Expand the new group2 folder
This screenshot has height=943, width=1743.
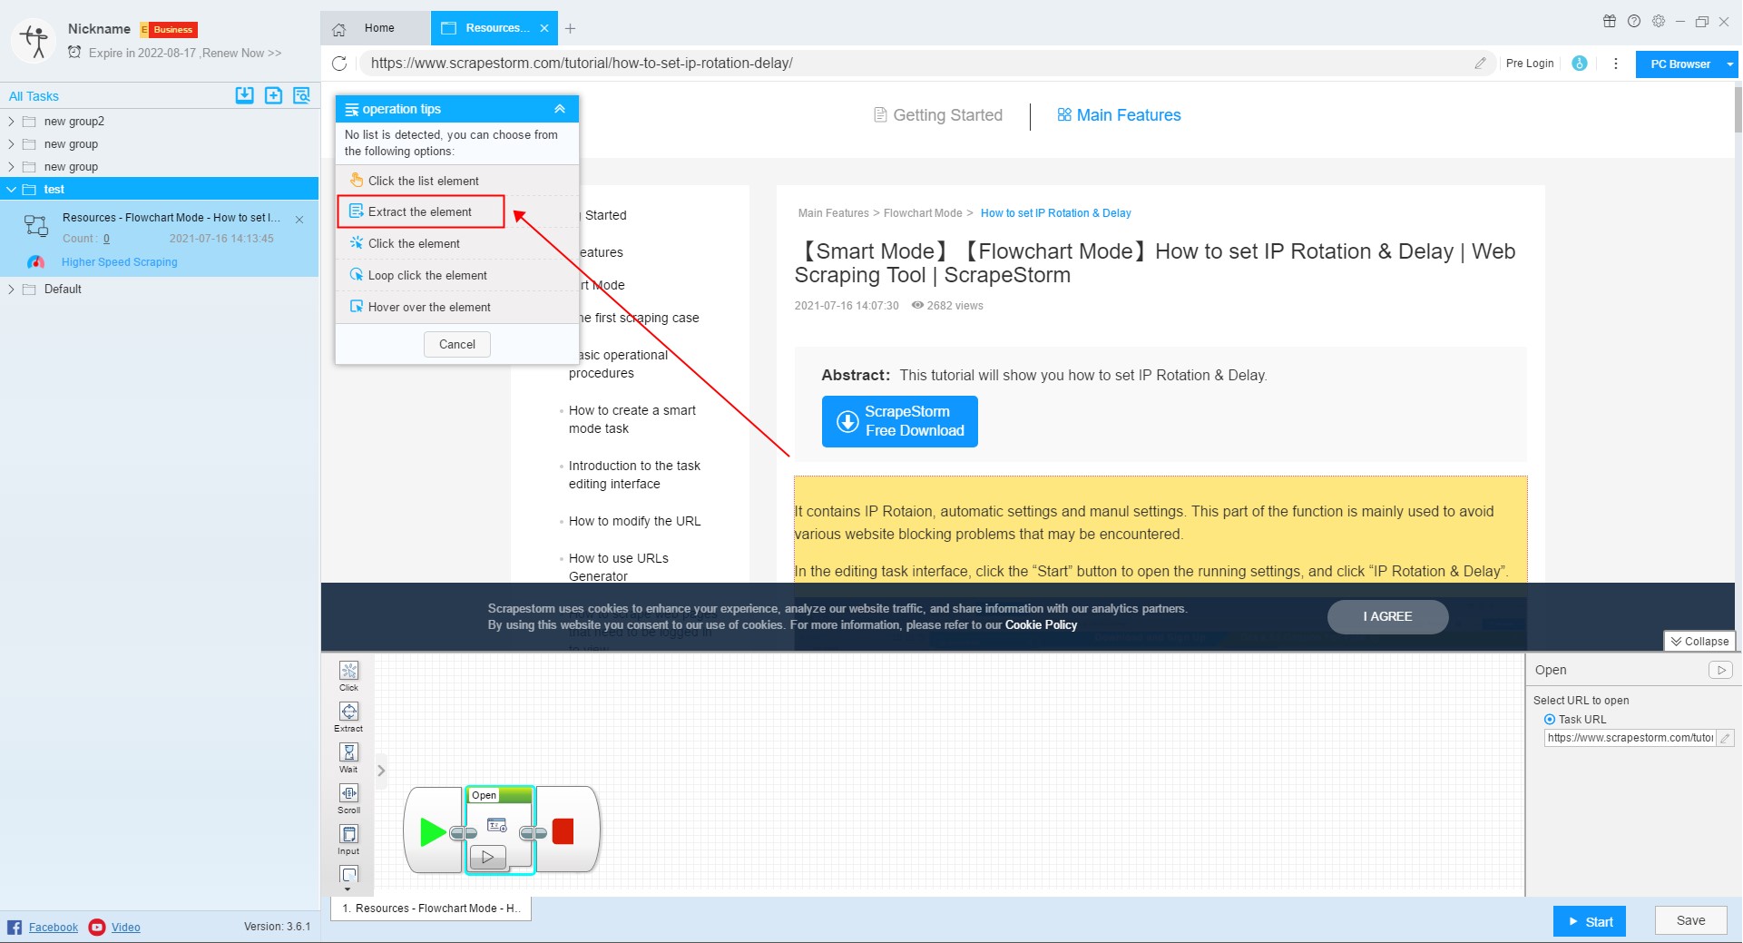tap(12, 121)
